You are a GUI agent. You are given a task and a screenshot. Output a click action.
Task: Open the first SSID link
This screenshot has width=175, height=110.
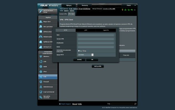(66, 11)
